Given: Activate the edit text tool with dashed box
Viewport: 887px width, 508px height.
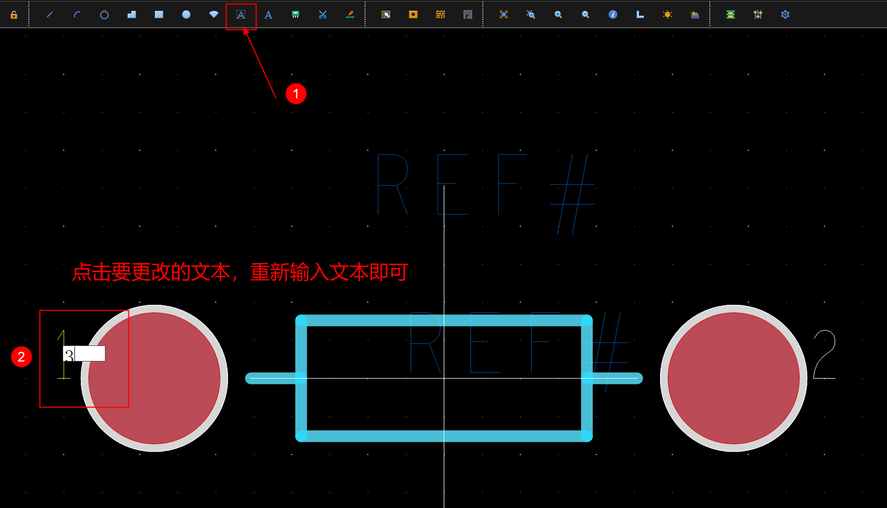Looking at the screenshot, I should [x=241, y=15].
